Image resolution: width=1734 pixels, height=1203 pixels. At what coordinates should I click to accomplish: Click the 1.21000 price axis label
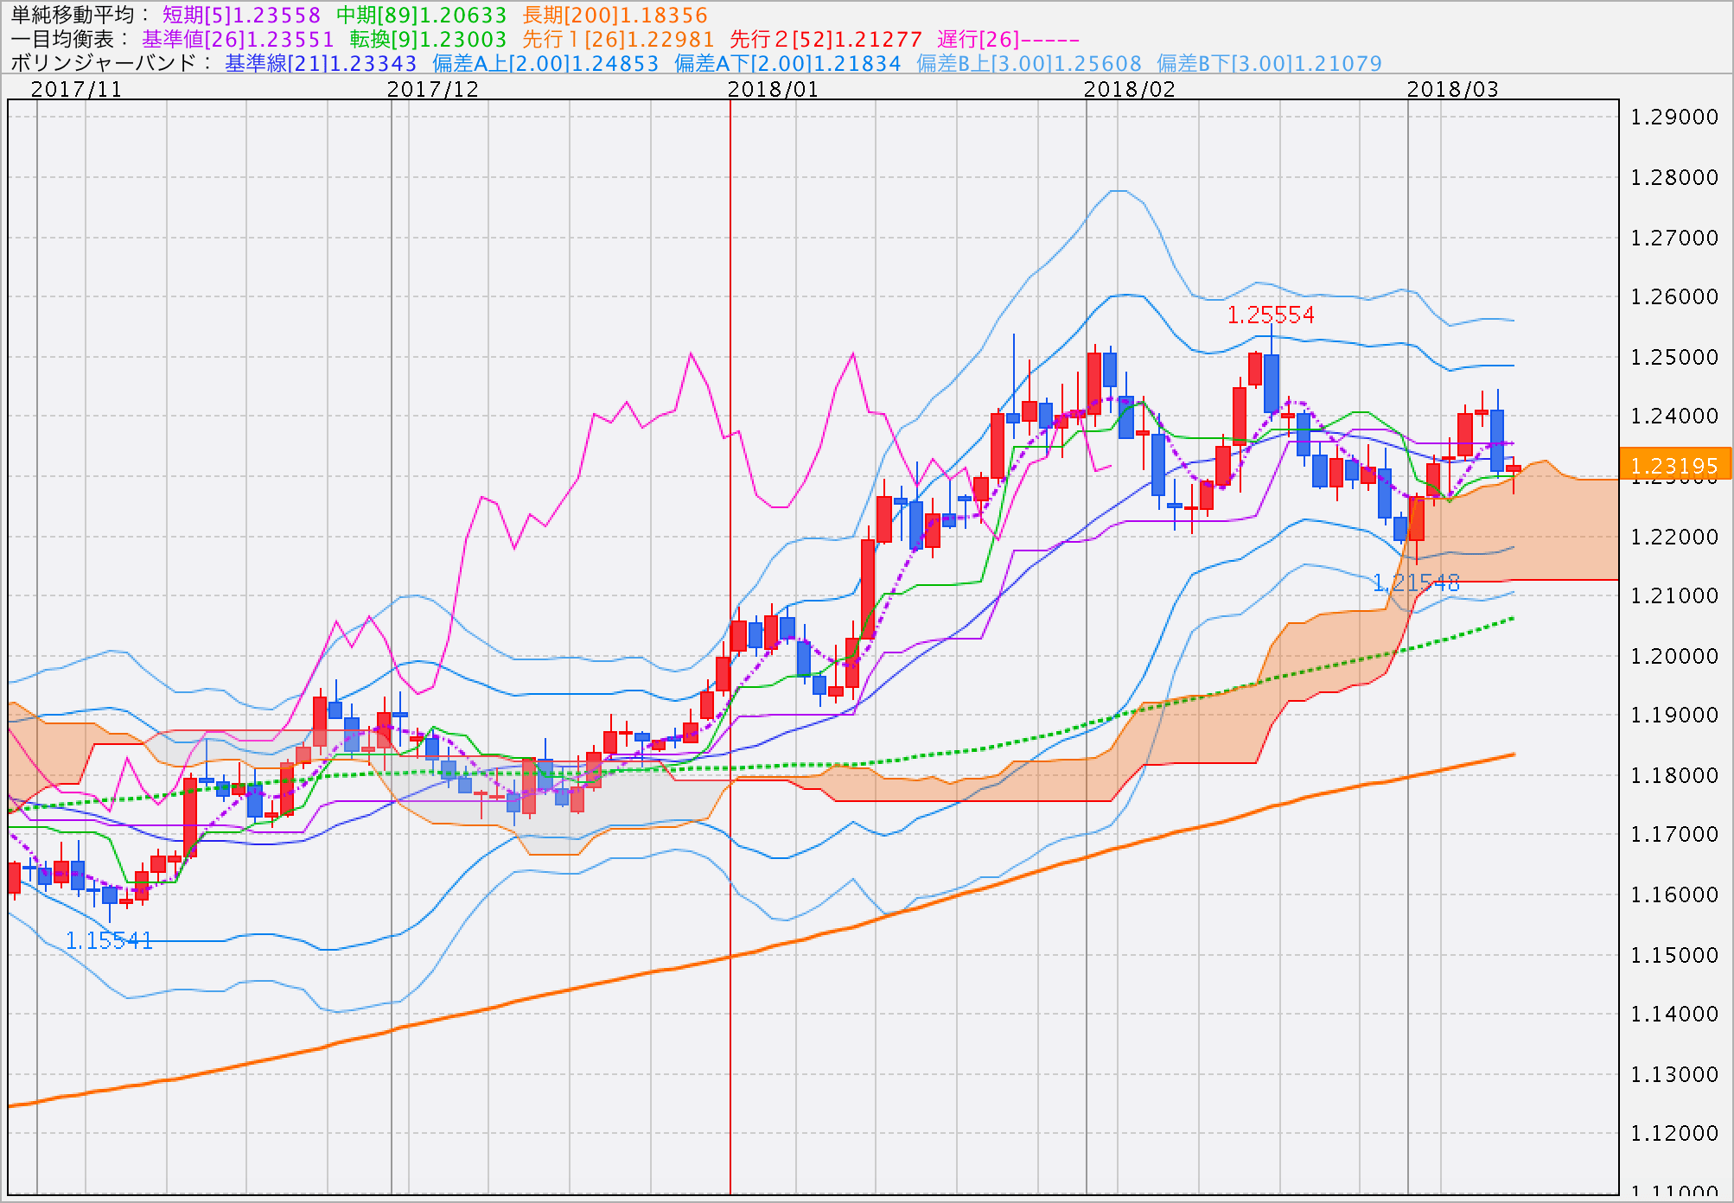[x=1674, y=595]
